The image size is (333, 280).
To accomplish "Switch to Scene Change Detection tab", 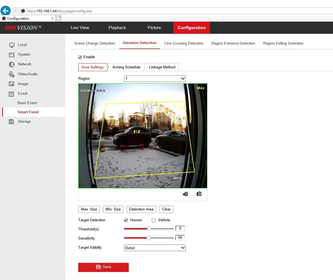I will 95,43.
